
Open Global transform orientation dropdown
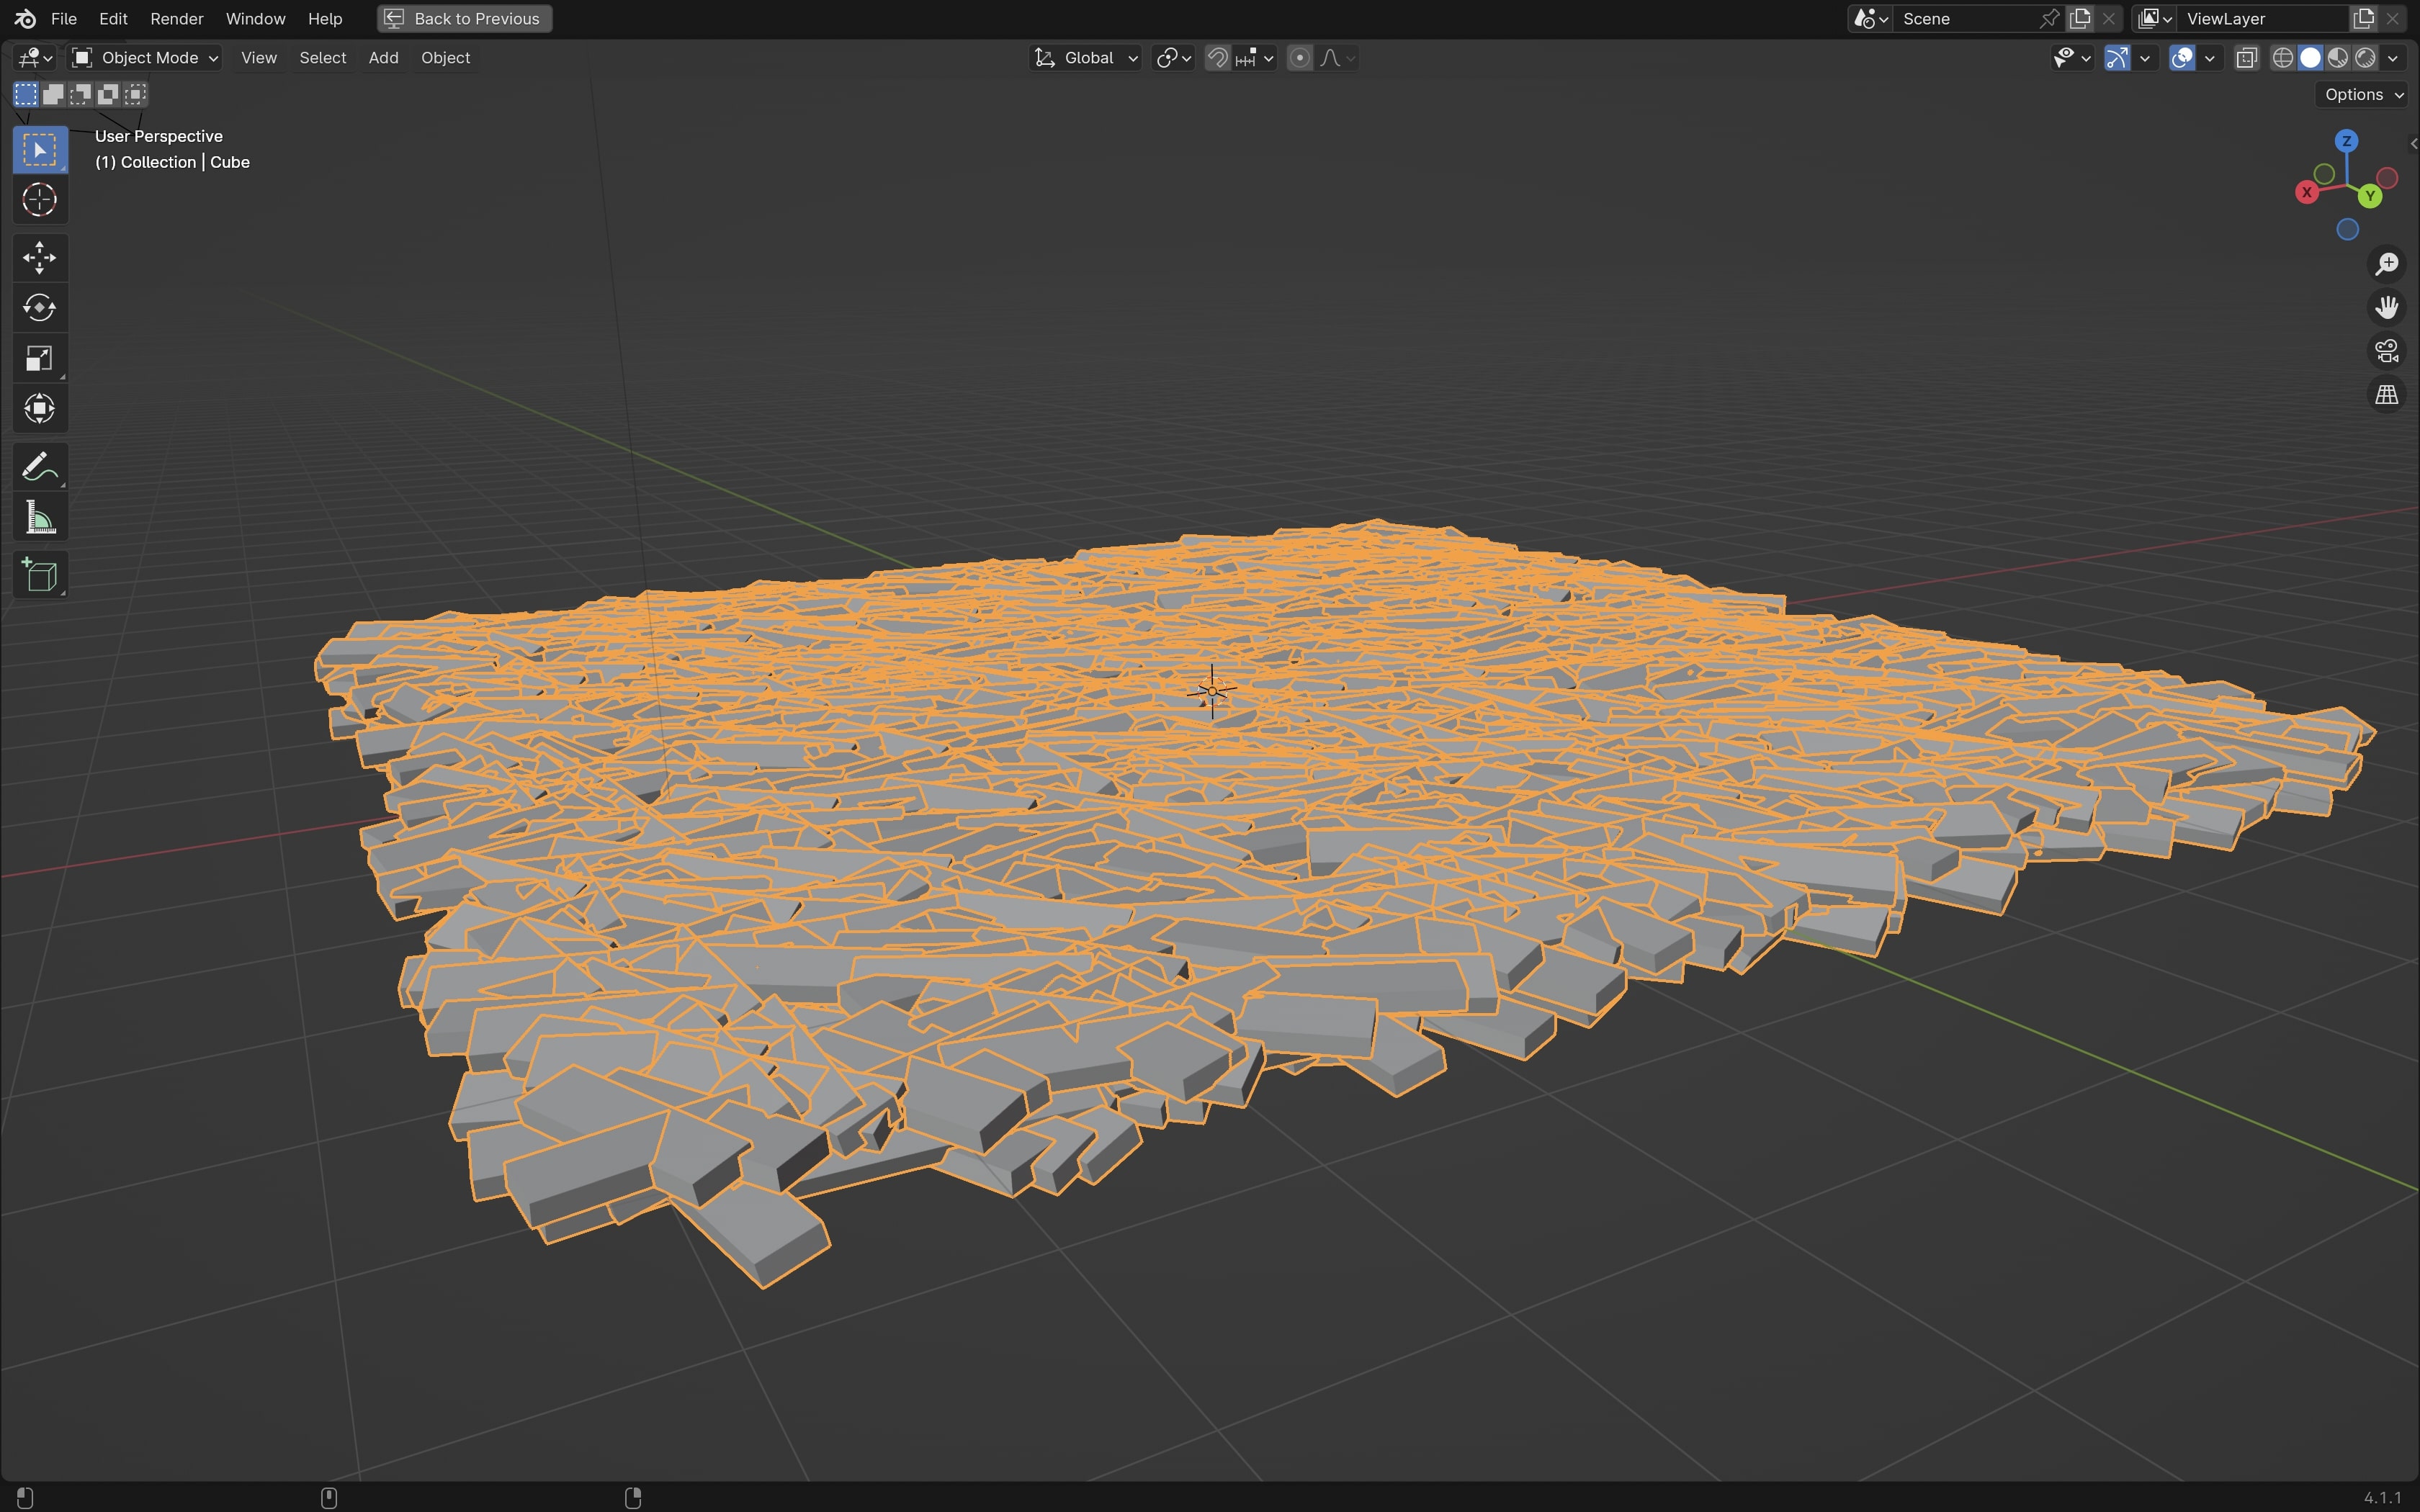(1087, 58)
